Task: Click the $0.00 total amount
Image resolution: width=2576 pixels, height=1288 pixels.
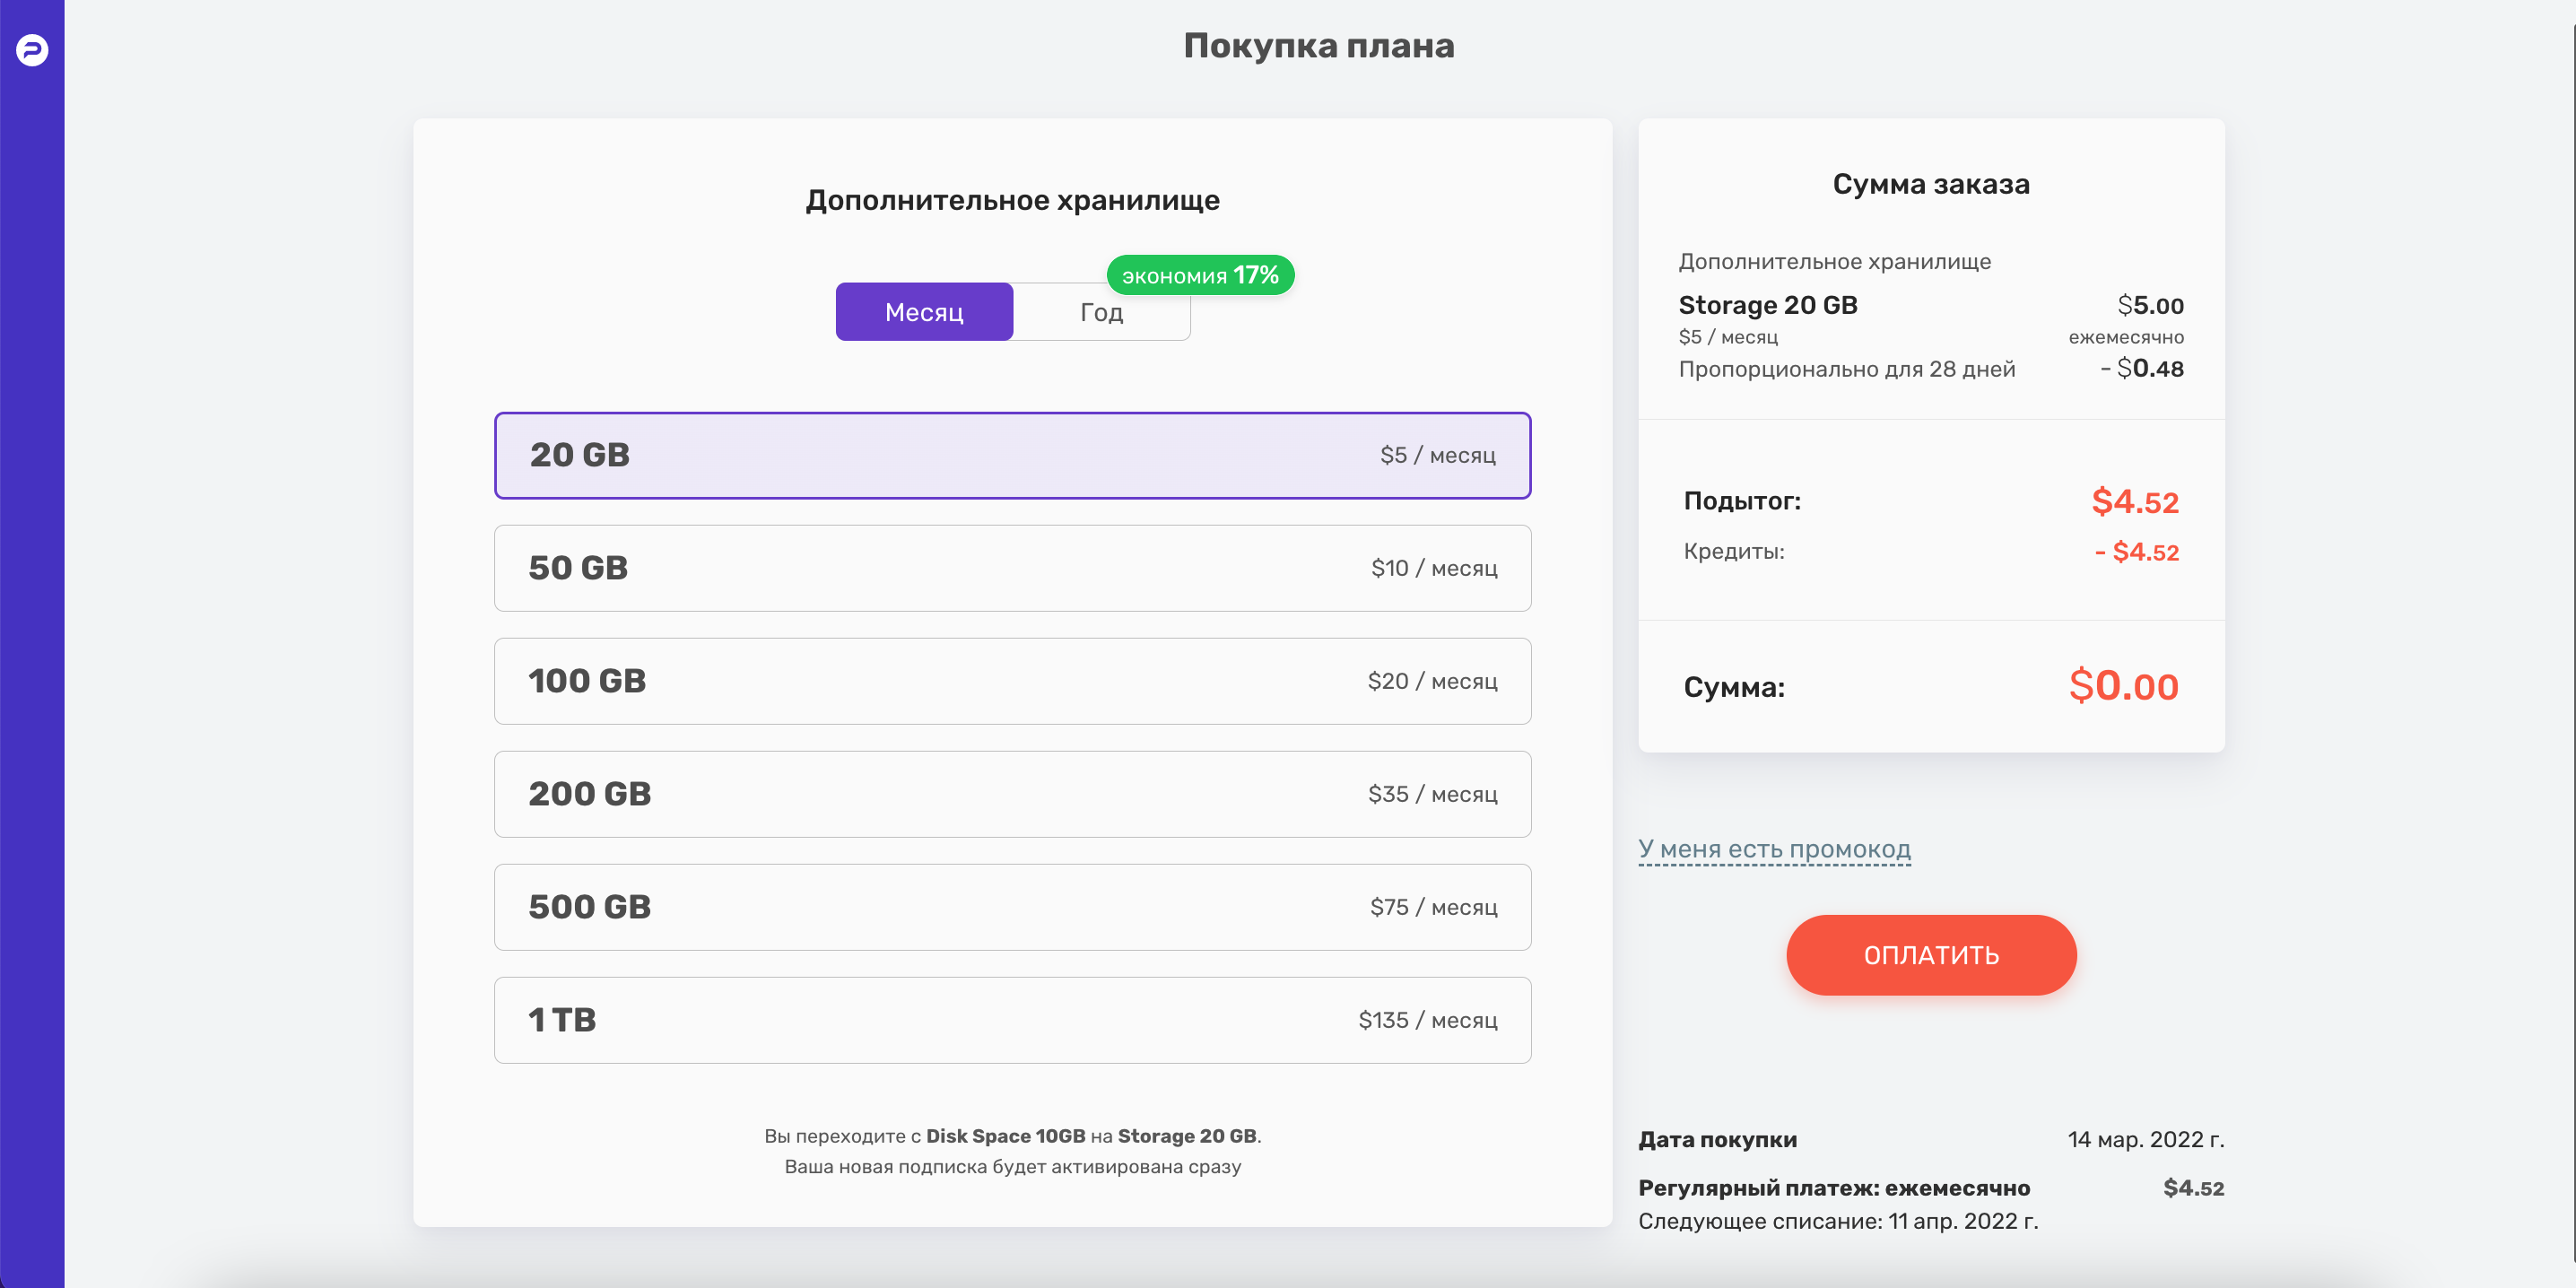Action: pos(2123,686)
